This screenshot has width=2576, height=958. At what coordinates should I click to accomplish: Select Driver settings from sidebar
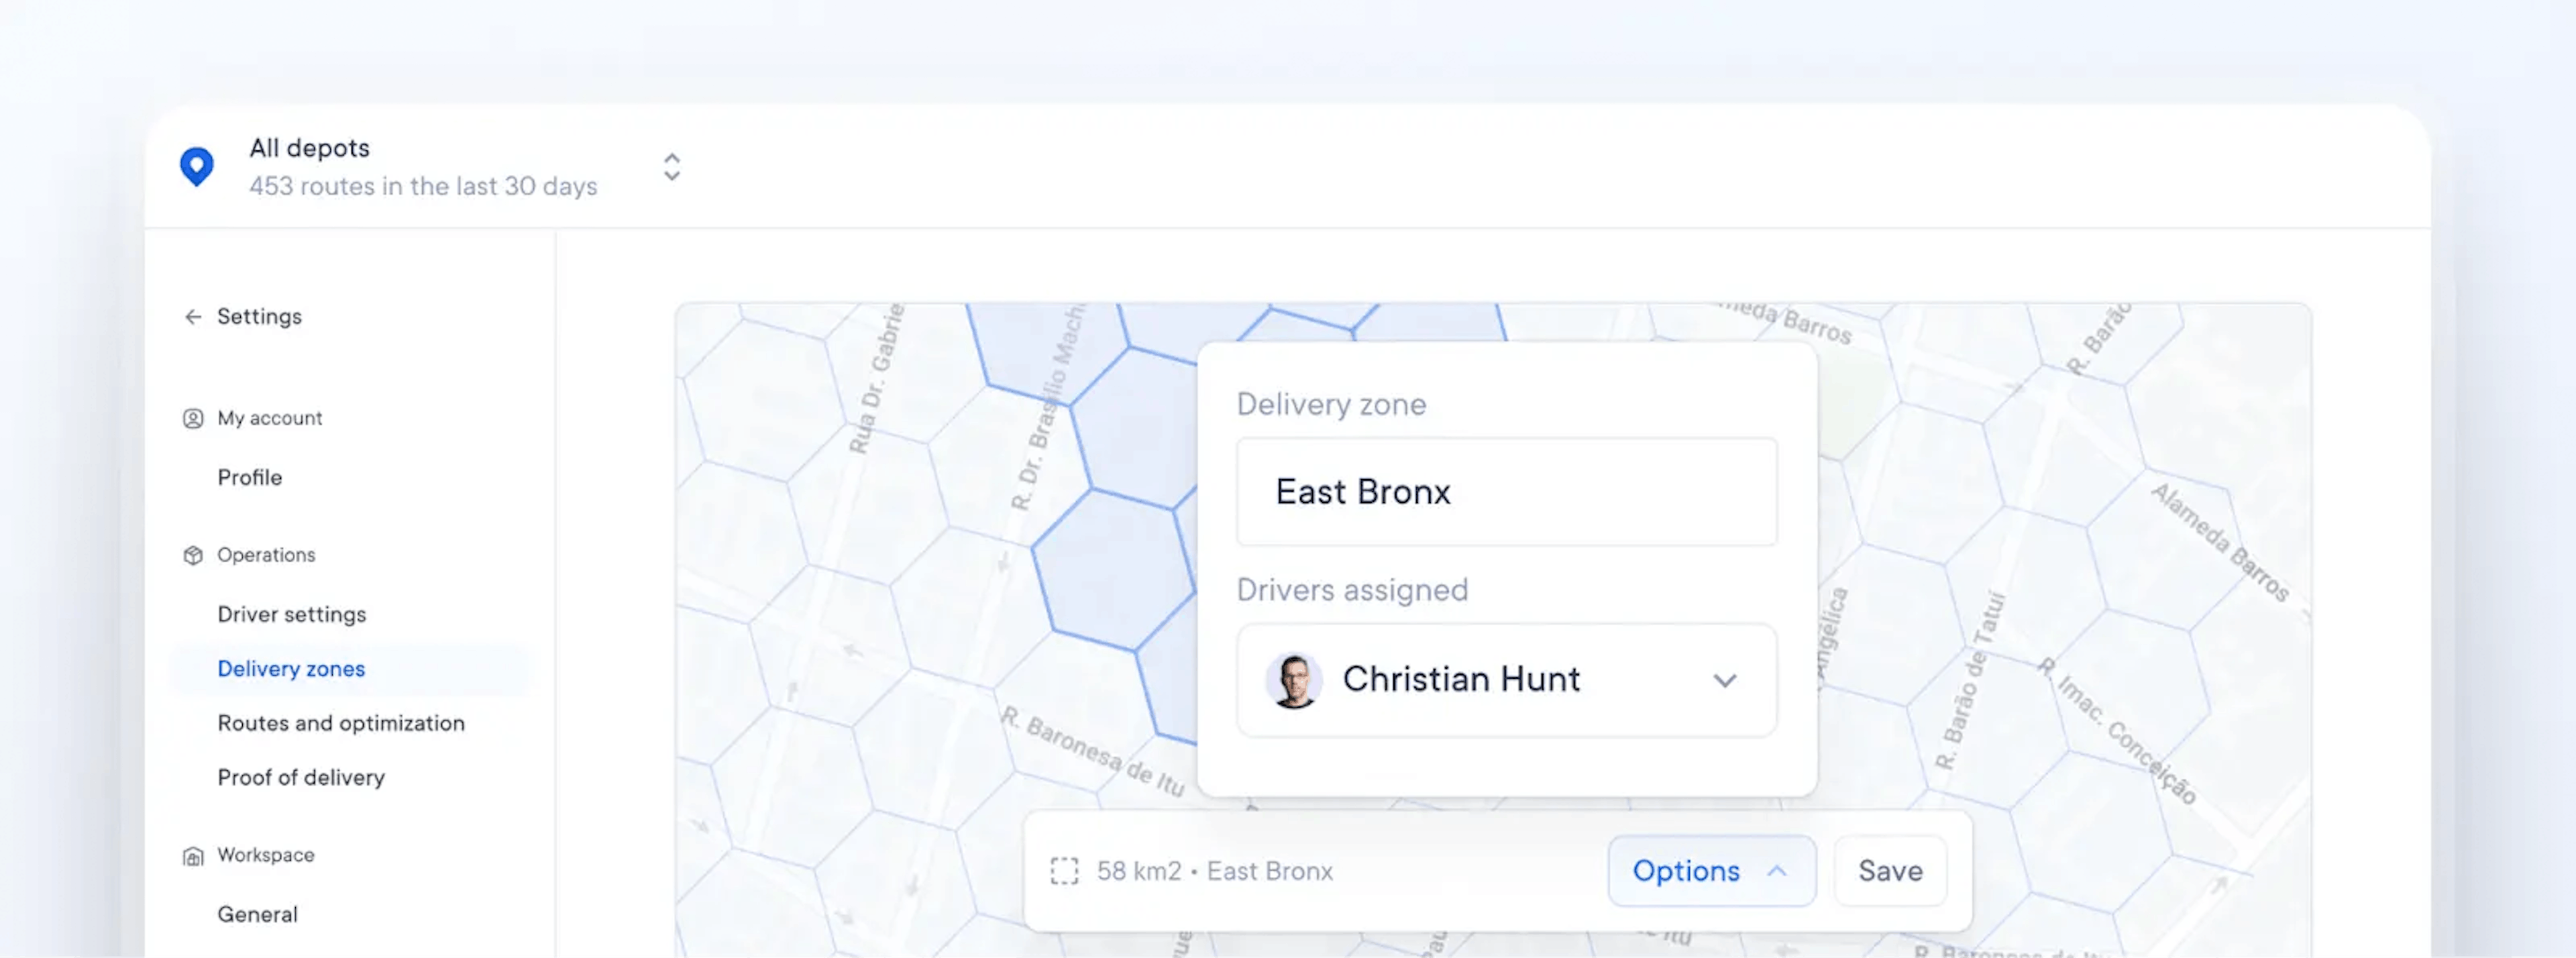pyautogui.click(x=292, y=613)
